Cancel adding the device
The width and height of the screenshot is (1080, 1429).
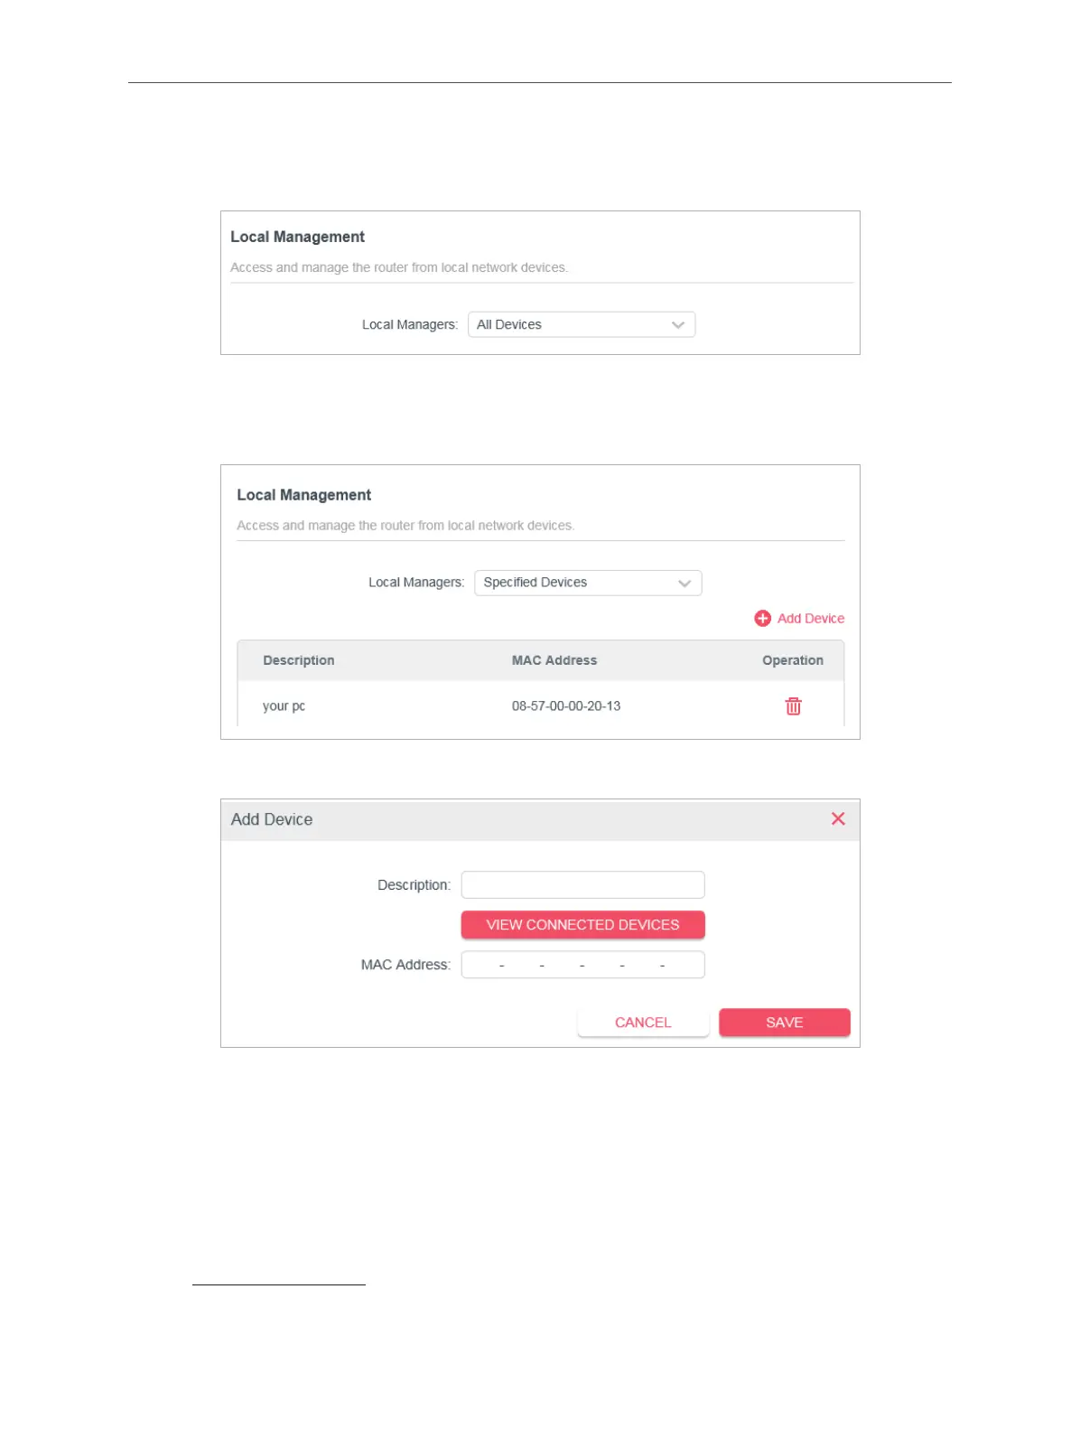(643, 1023)
